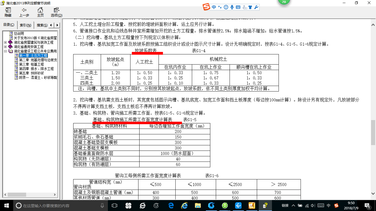
Task: Select 第四章 排水、降水工程 in the tree
Action: [36, 69]
